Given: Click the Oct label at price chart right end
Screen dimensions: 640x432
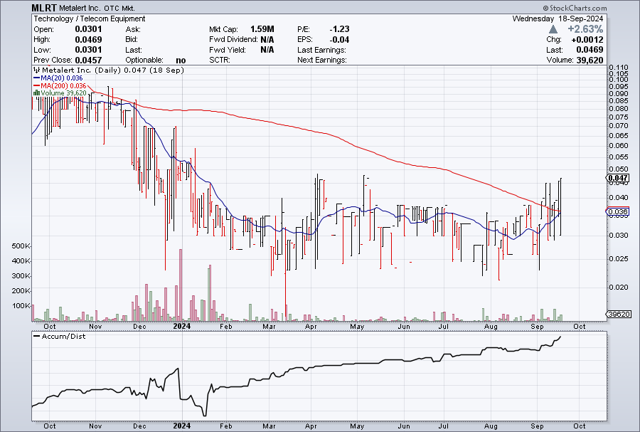Looking at the screenshot, I should coord(579,327).
